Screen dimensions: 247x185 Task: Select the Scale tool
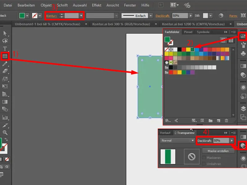coord(5,79)
